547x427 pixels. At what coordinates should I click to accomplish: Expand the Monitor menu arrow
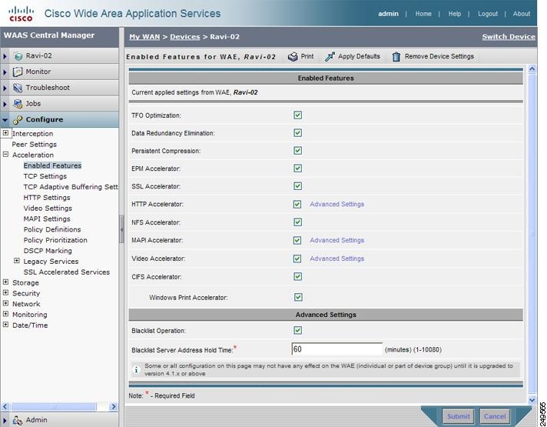5,72
